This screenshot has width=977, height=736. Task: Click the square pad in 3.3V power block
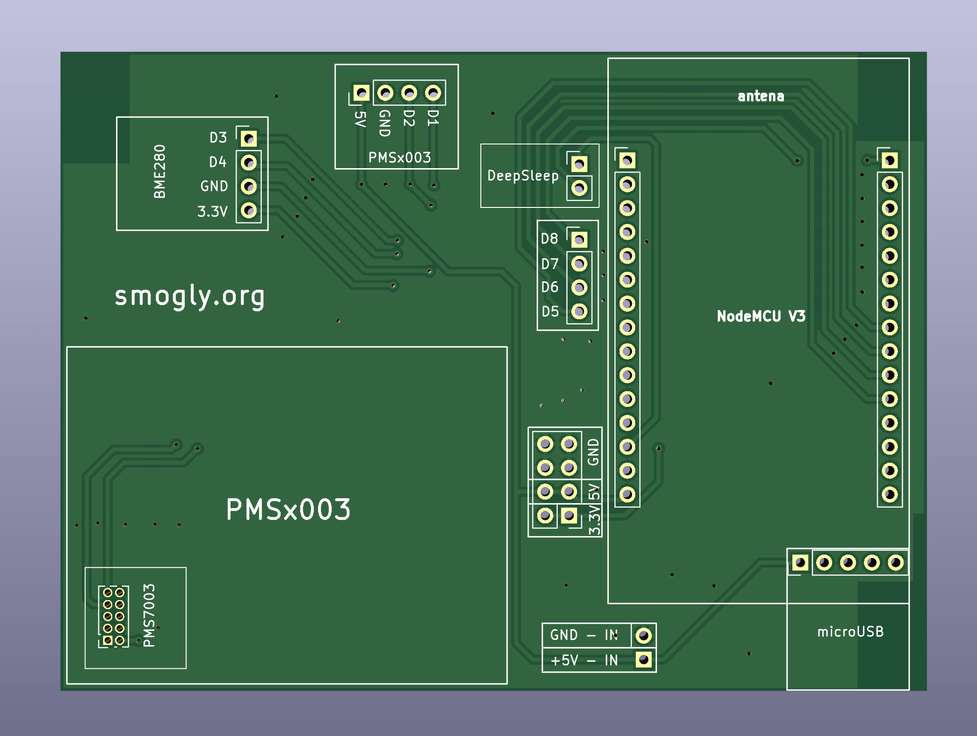tap(569, 515)
